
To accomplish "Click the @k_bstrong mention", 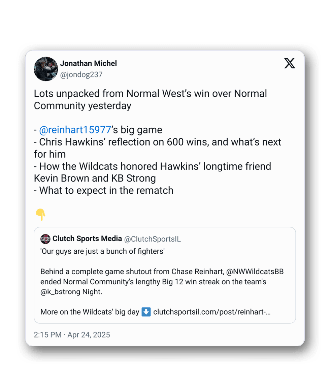I will (60, 292).
